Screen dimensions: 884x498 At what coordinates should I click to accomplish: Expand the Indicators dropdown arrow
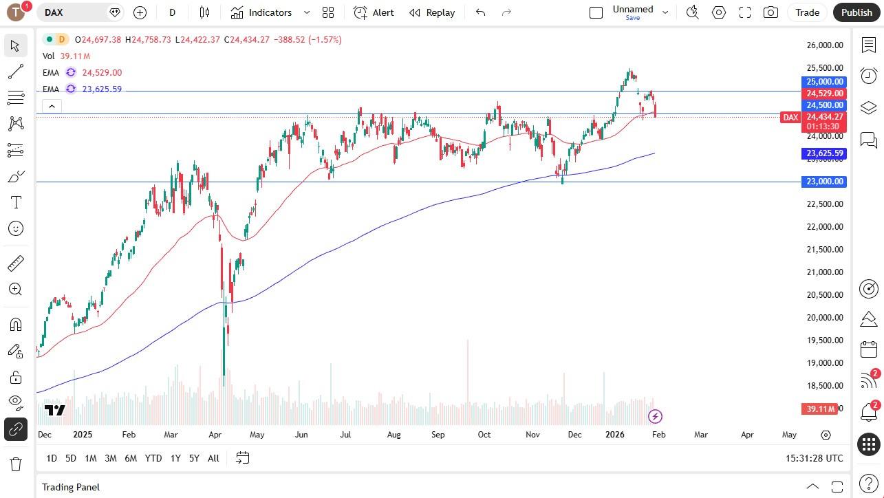point(306,12)
